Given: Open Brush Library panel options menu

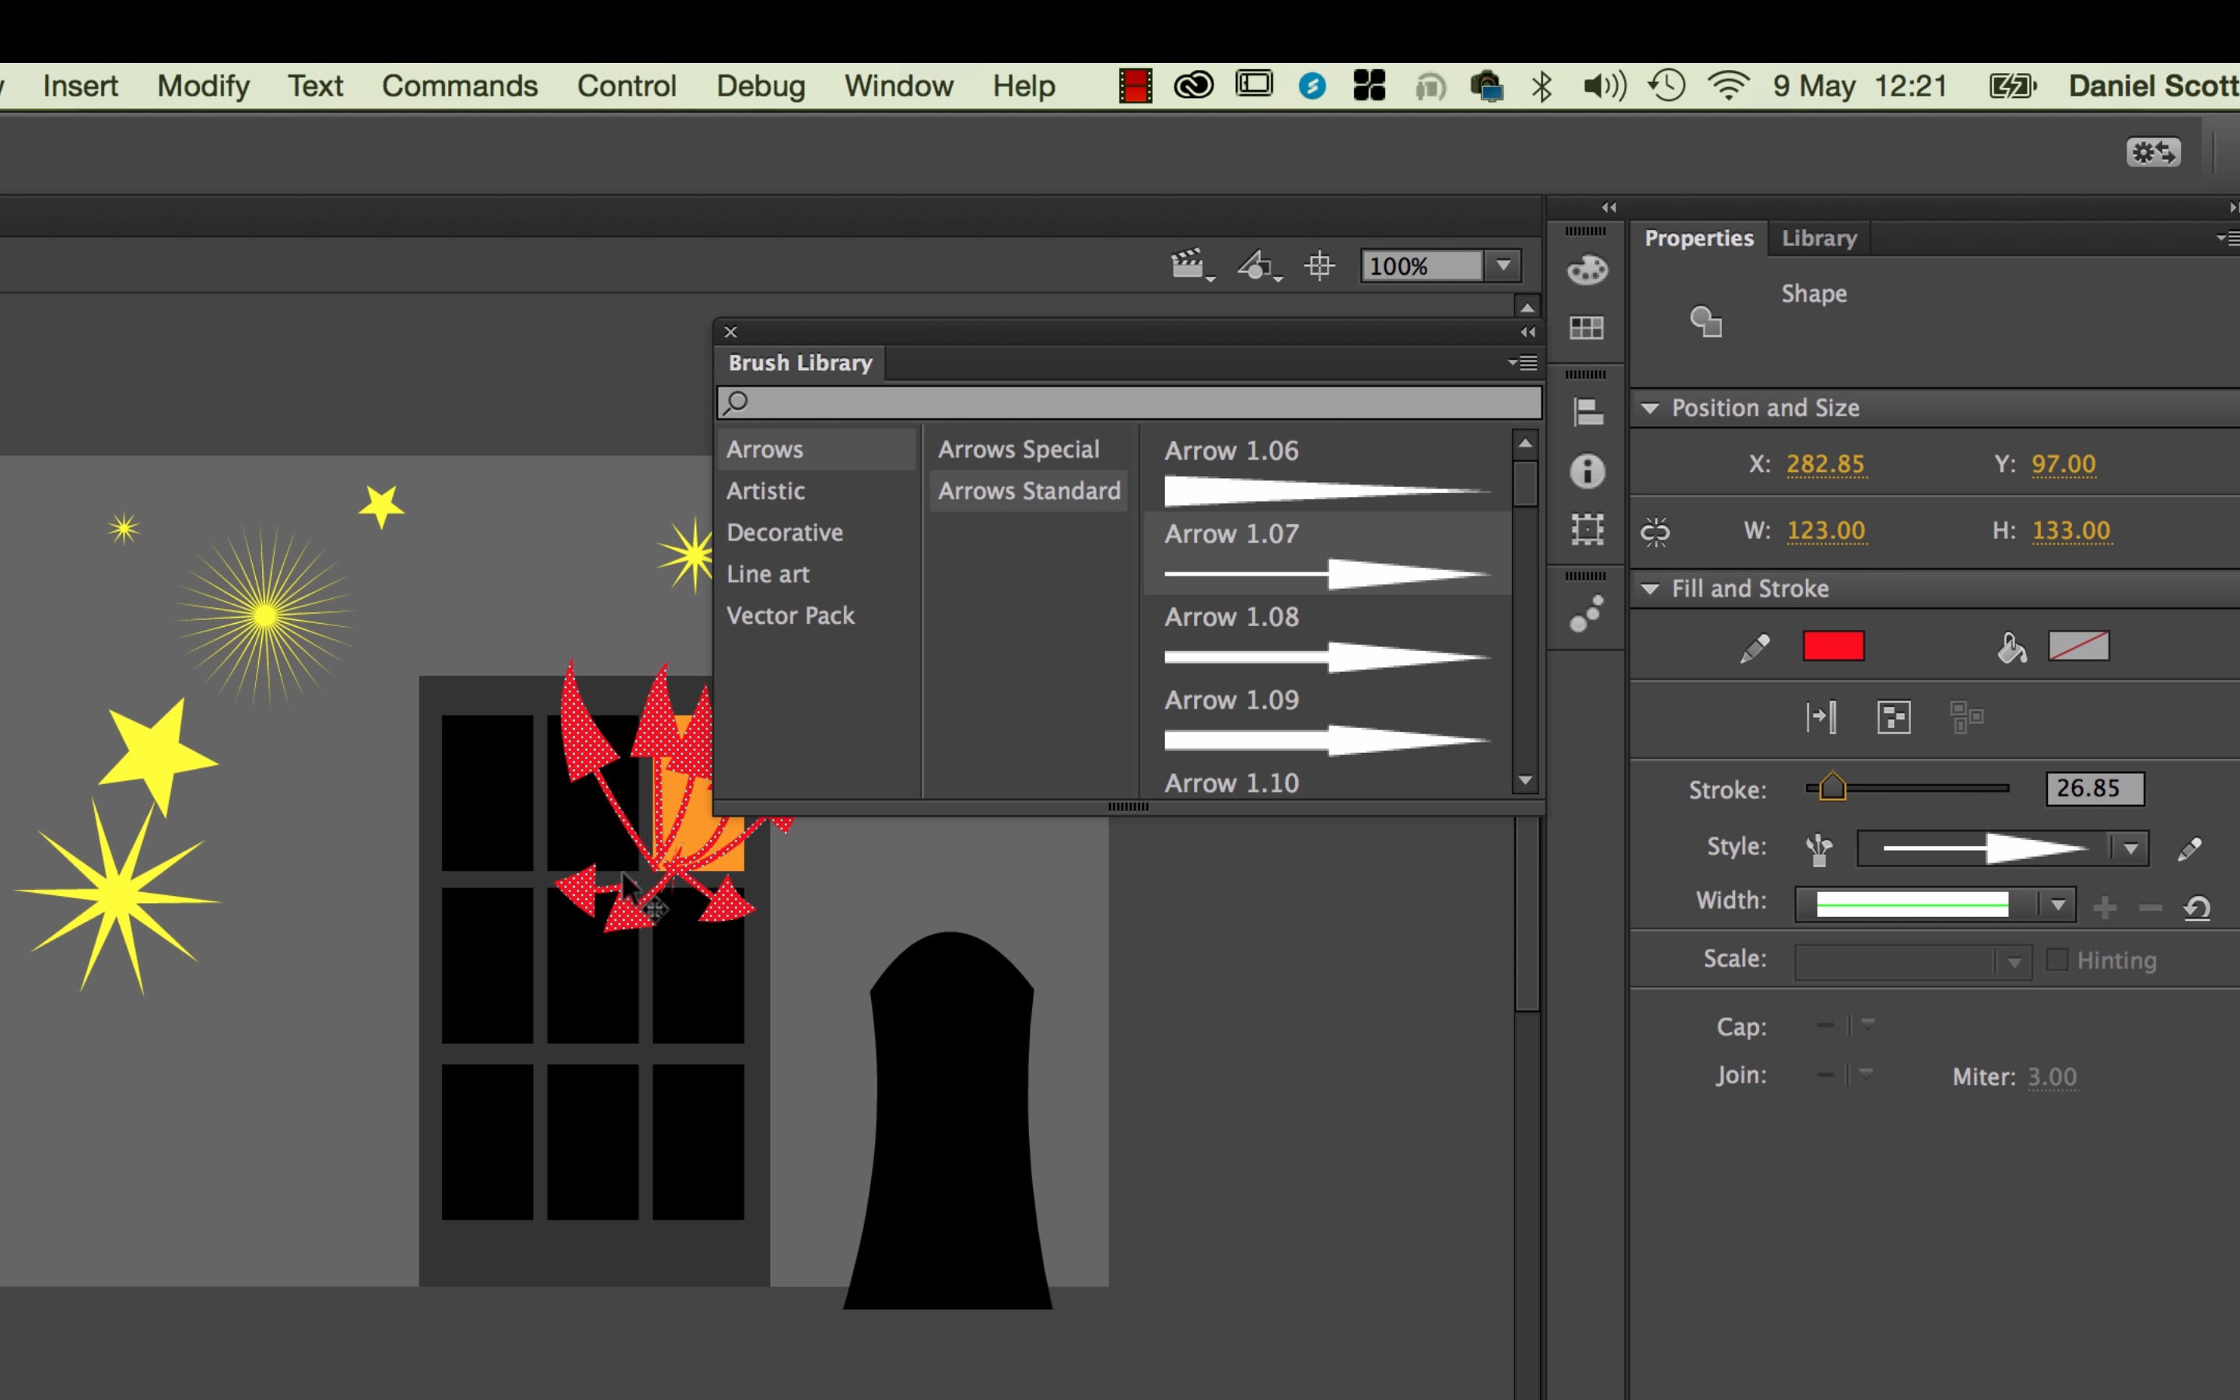Looking at the screenshot, I should [x=1523, y=363].
